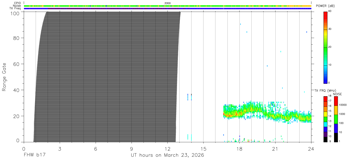Click the 14 label on TX FRQ scale

click(330, 116)
